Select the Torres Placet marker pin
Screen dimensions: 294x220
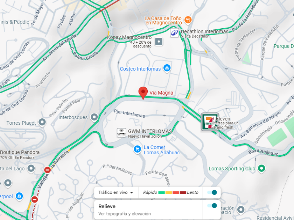click(x=42, y=123)
